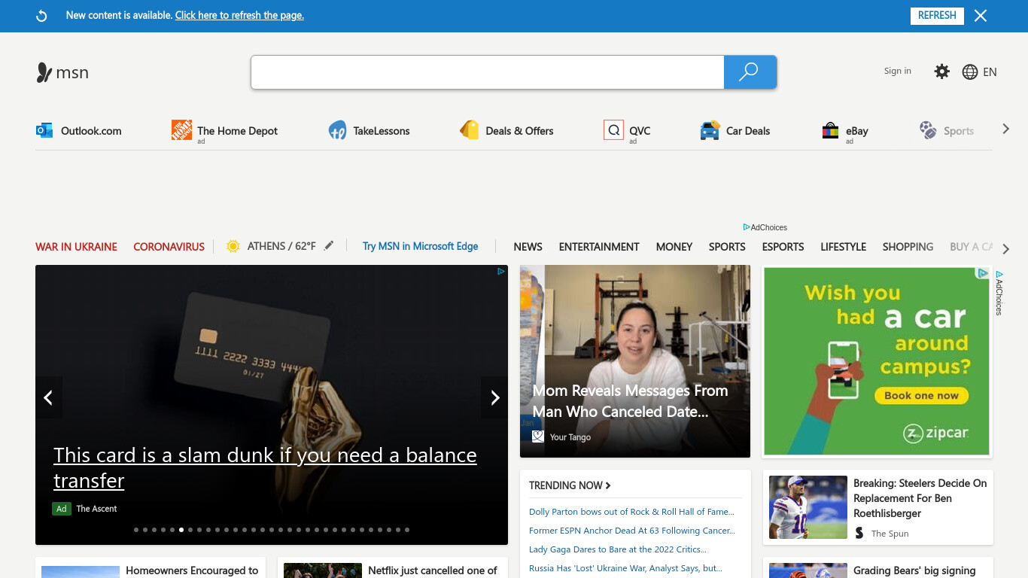
Task: Open the Shopping category
Action: [x=908, y=247]
